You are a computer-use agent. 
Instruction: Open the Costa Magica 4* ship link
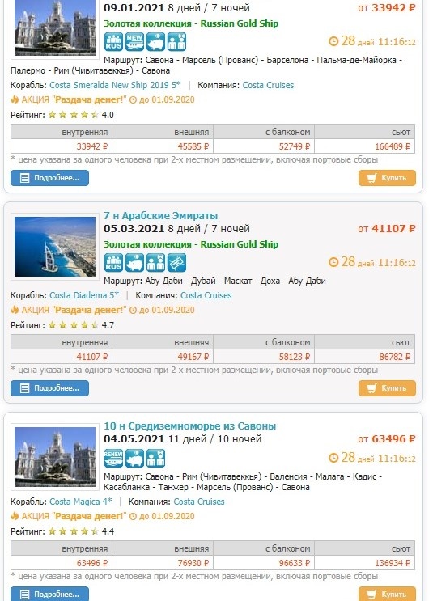[x=81, y=502]
